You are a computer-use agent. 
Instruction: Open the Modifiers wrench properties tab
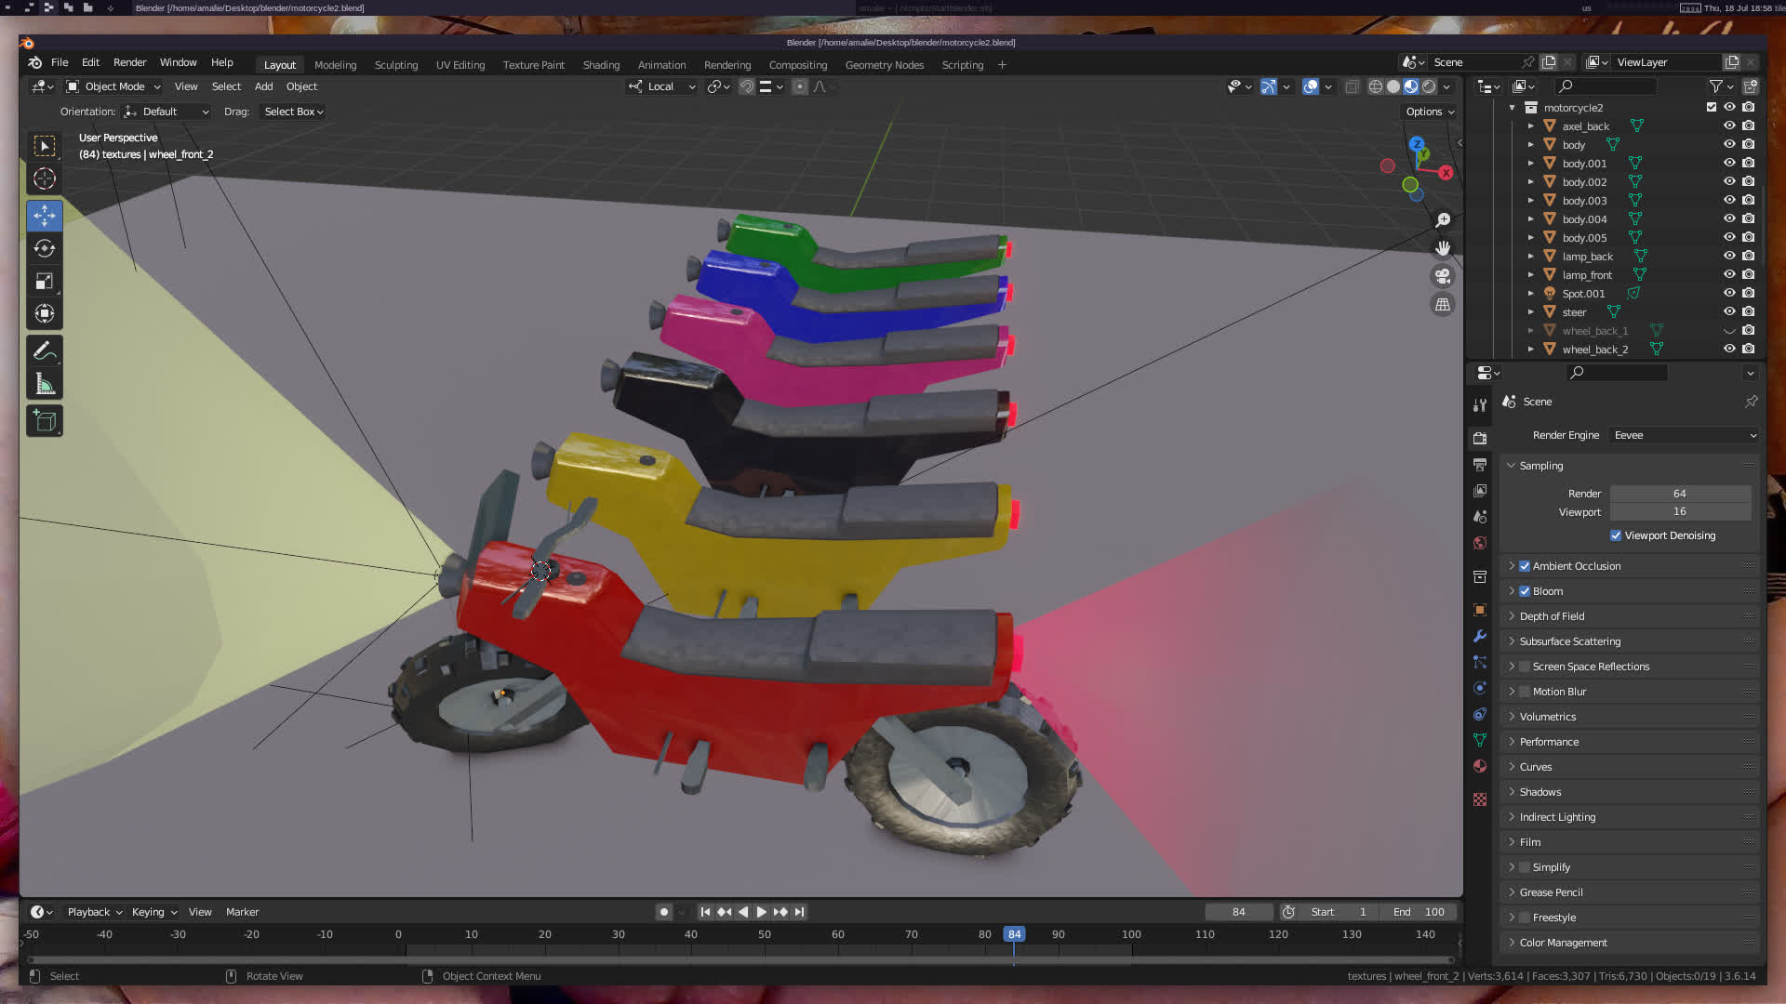point(1480,637)
